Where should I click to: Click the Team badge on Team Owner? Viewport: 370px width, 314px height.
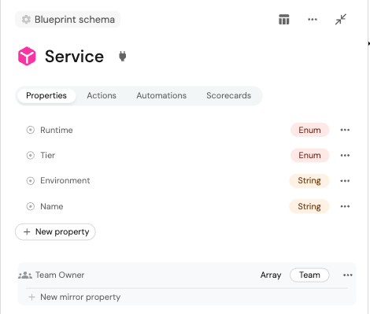[309, 275]
